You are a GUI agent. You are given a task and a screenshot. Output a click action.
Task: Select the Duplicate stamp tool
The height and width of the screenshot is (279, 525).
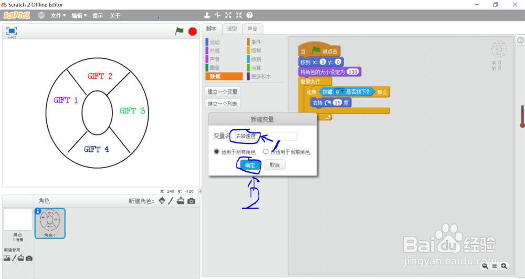click(207, 15)
